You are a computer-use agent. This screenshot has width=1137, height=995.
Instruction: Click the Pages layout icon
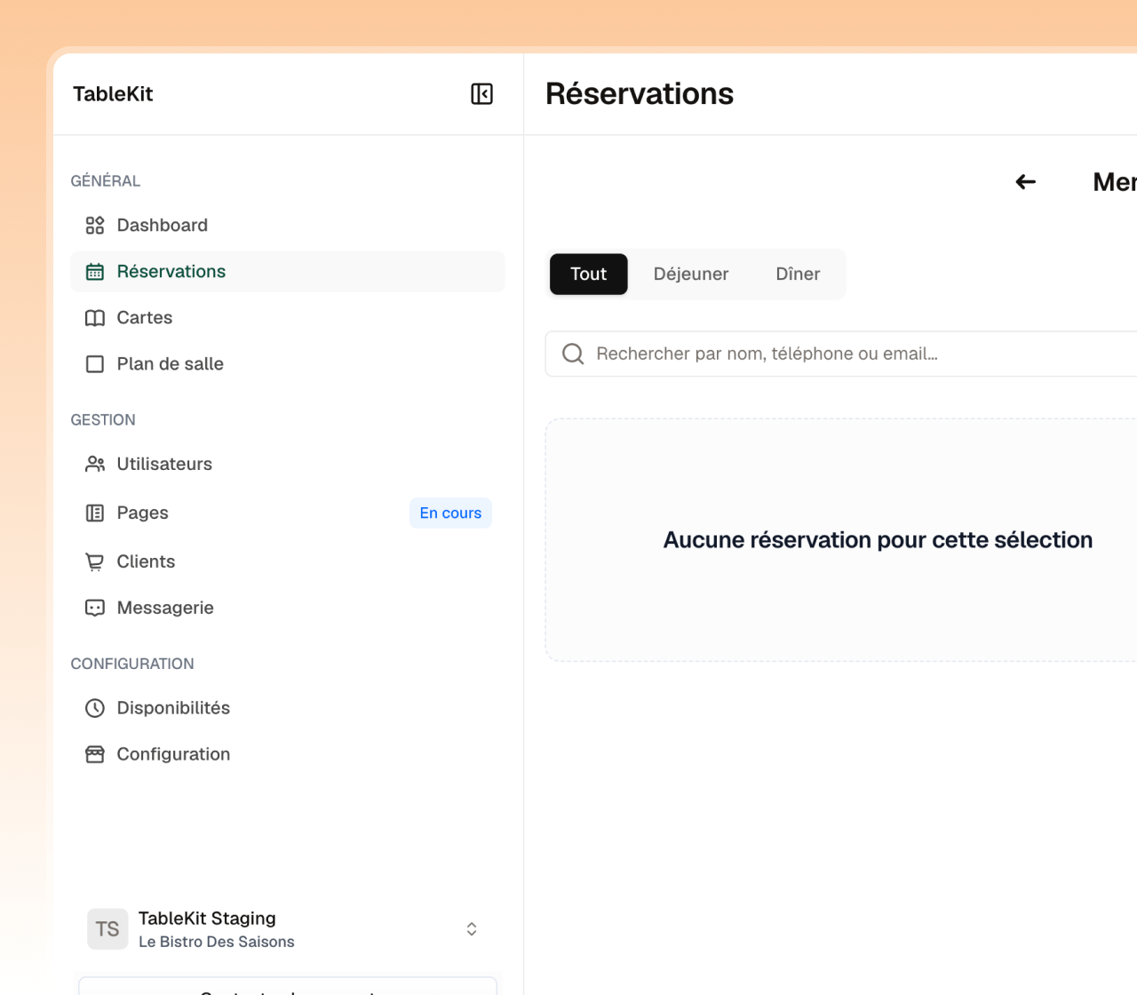pyautogui.click(x=95, y=513)
